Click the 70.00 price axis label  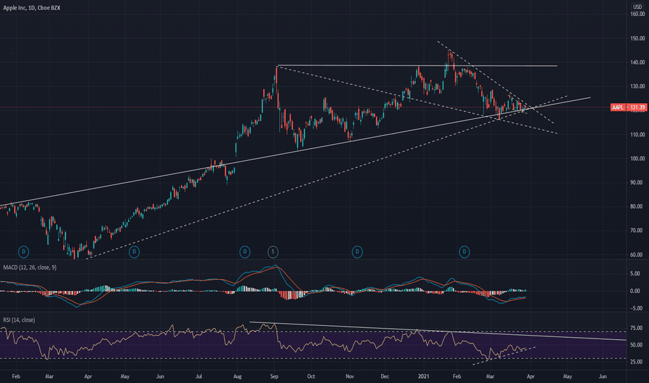click(637, 230)
